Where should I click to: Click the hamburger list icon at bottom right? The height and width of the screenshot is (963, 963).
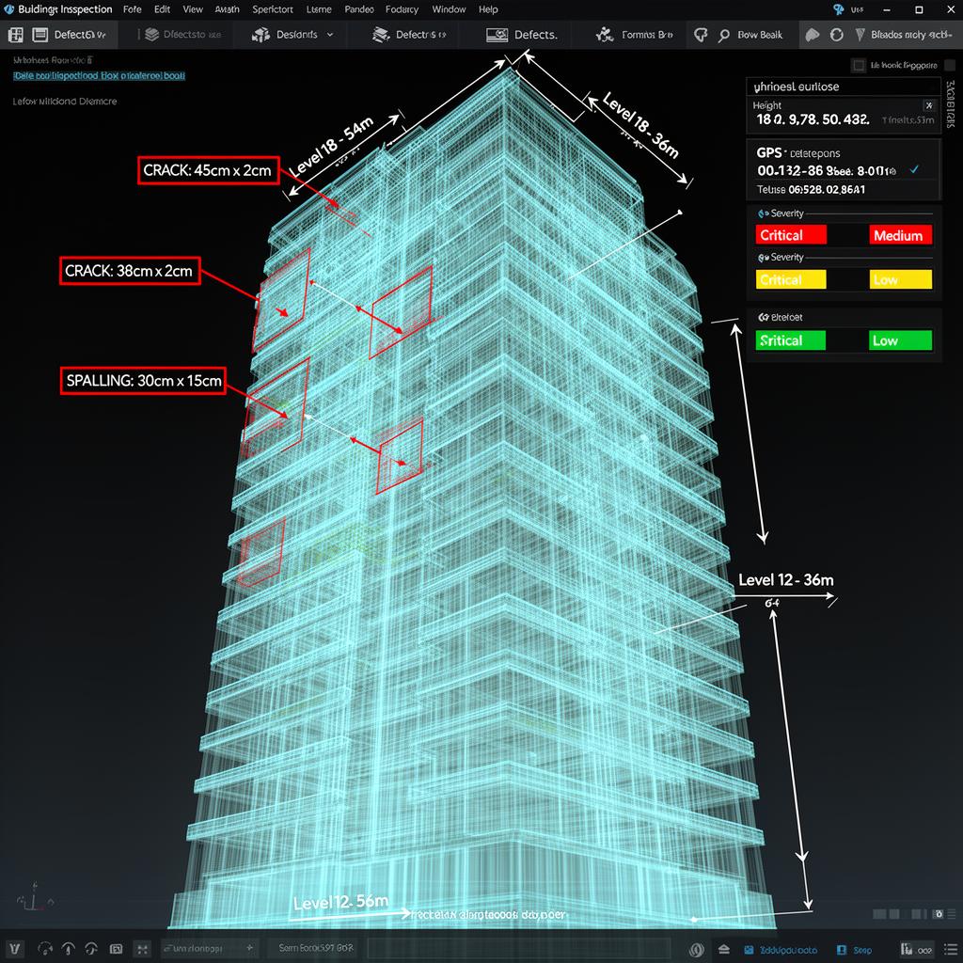pos(950,950)
